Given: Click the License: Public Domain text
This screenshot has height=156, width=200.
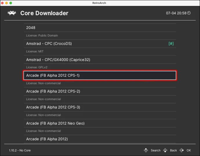Looking at the screenshot, I should pyautogui.click(x=42, y=36).
